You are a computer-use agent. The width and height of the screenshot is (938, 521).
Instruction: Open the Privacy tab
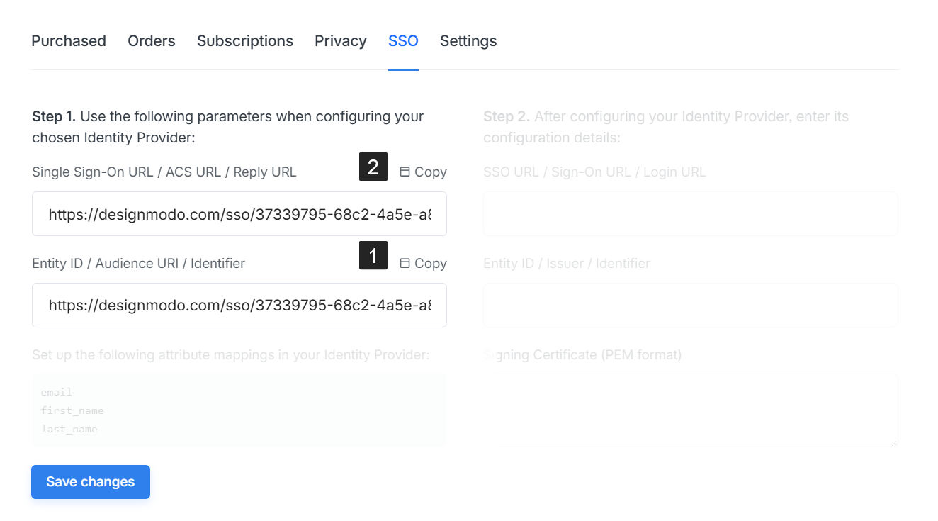(x=341, y=41)
